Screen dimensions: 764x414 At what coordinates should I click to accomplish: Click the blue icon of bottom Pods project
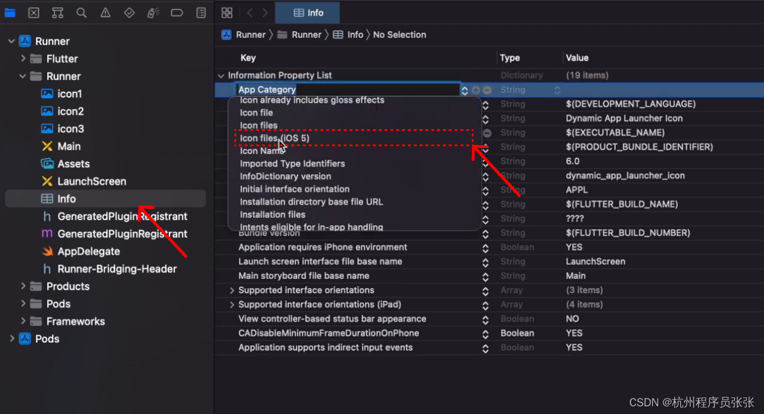pos(25,339)
